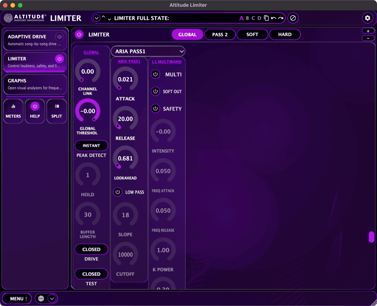Toggle the main Limiter section power button
The height and width of the screenshot is (306, 377).
79,34
